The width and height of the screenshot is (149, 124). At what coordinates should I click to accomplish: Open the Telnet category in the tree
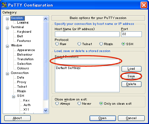click(x=22, y=87)
